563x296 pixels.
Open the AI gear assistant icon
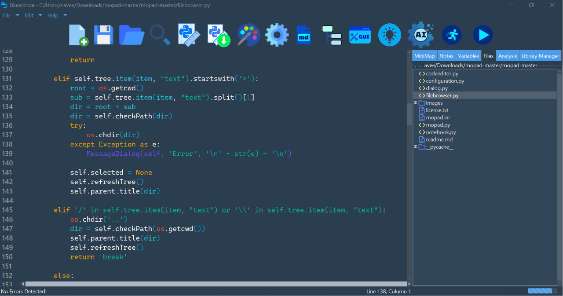click(420, 35)
